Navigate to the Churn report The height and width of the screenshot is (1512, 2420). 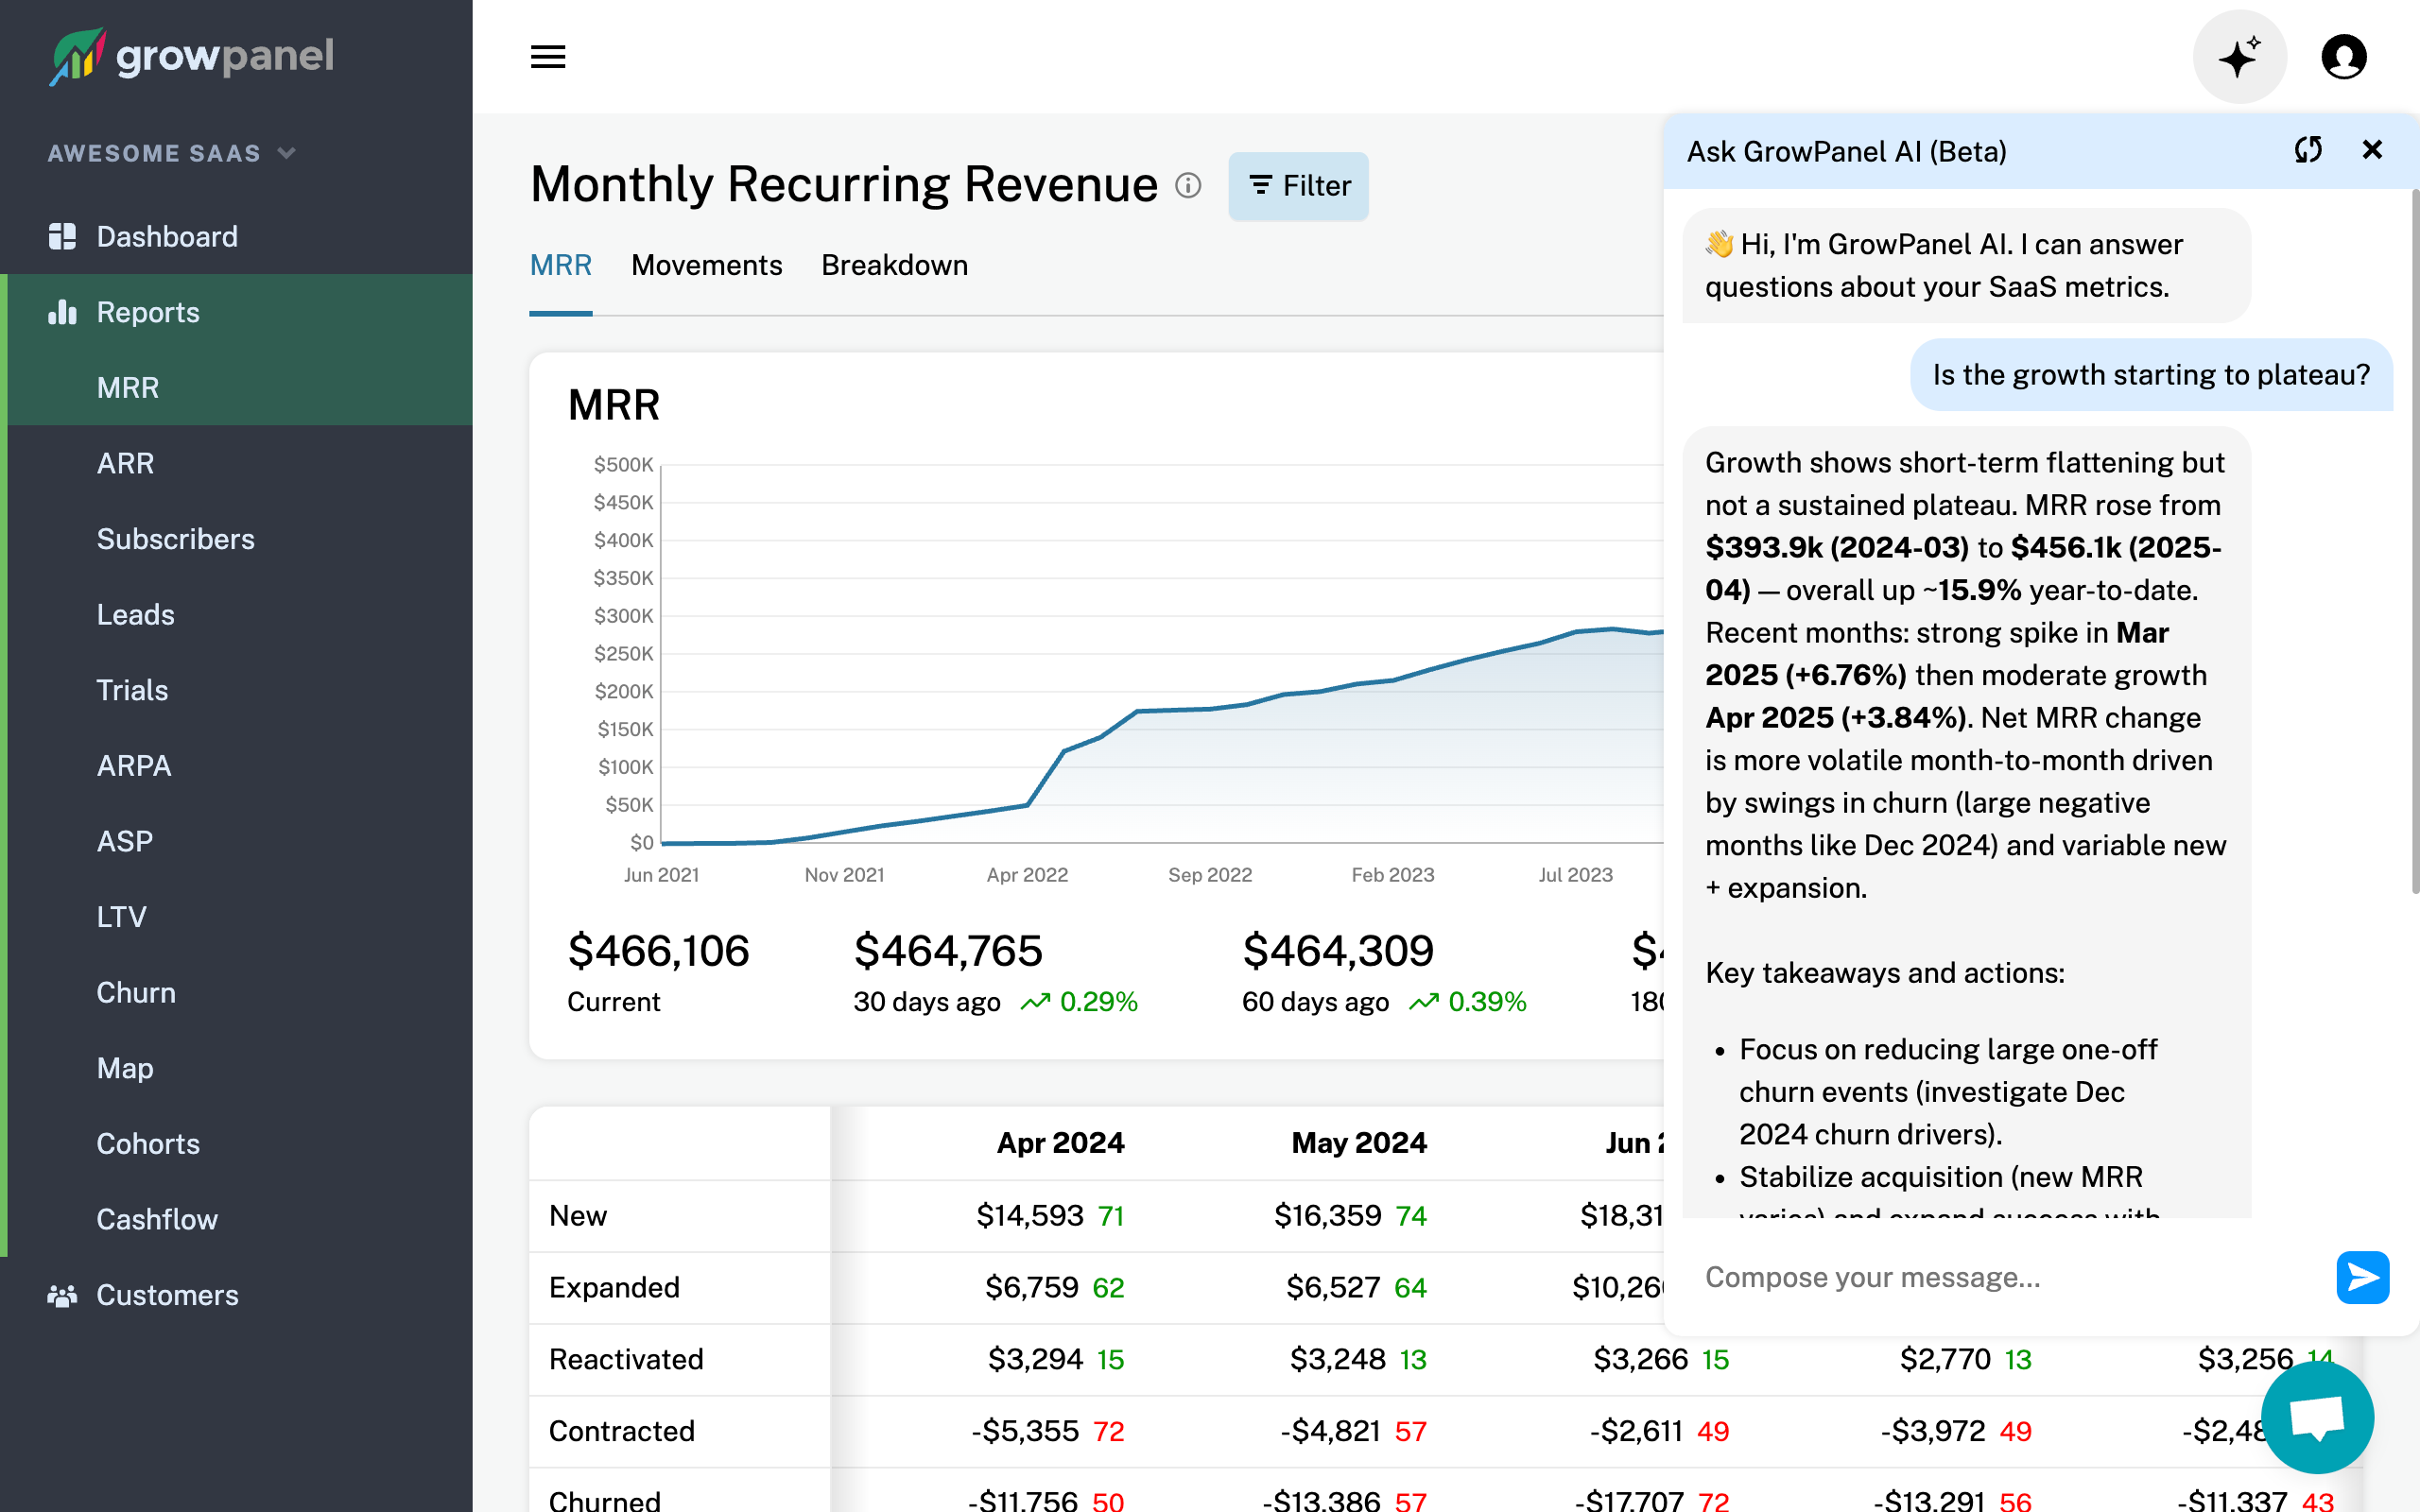(x=136, y=992)
